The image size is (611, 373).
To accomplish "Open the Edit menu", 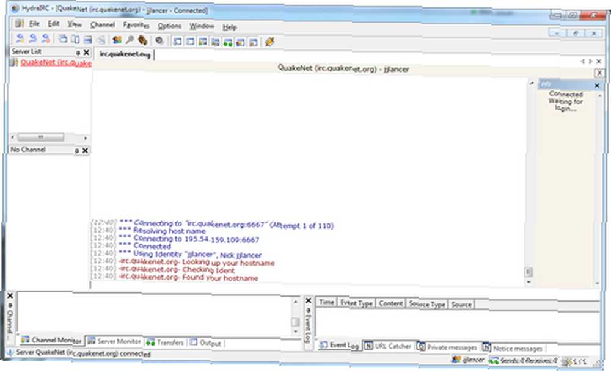I will (53, 24).
